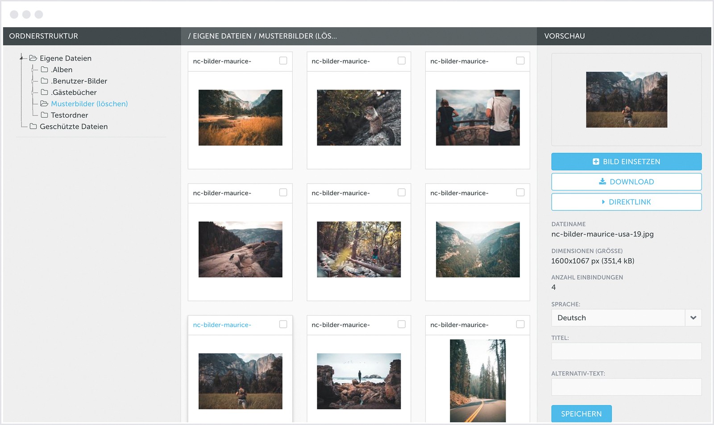
Task: Click the folder icon next to .Alben
Action: tap(44, 70)
